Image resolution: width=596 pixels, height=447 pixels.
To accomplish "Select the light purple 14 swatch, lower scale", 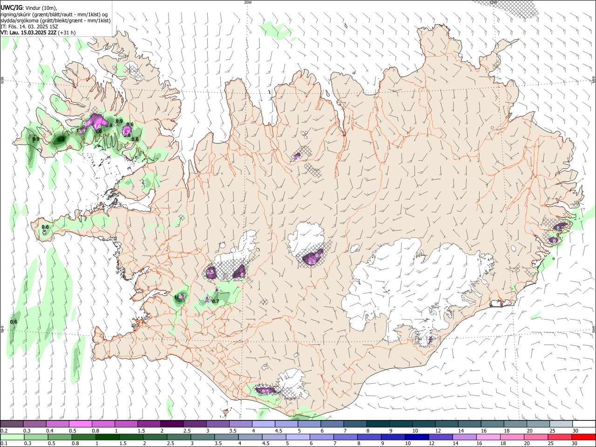I will tap(464, 437).
